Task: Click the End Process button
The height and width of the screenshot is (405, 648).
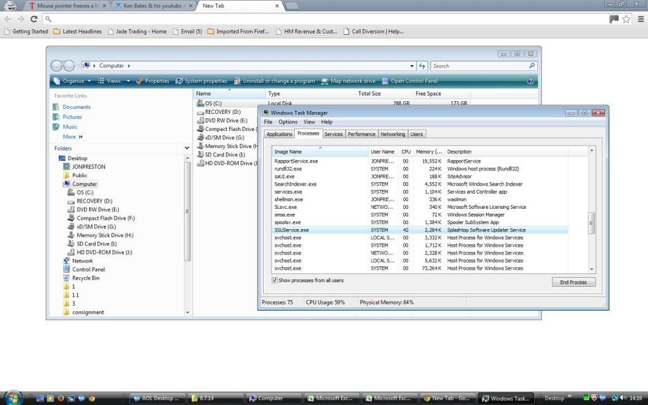Action: click(573, 282)
